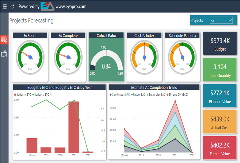Click the 1.00 target label on Critical Ratio
240x163 pixels.
(x=104, y=47)
